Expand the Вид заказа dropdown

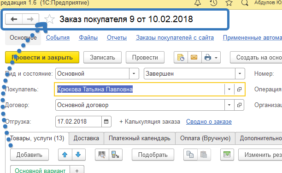click(x=134, y=74)
